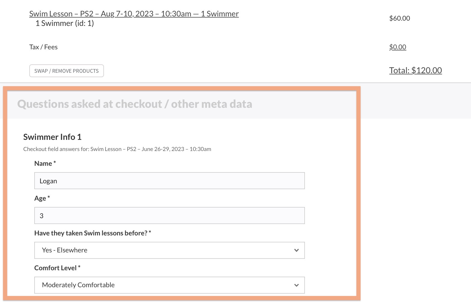Click the Total: $120.00 link

pyautogui.click(x=415, y=70)
